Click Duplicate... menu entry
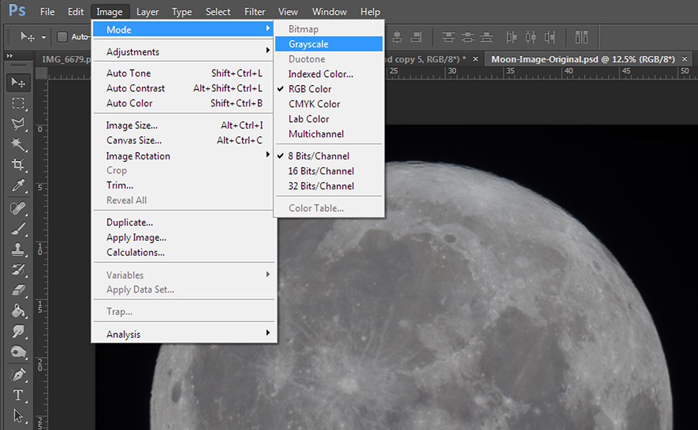 183,222
